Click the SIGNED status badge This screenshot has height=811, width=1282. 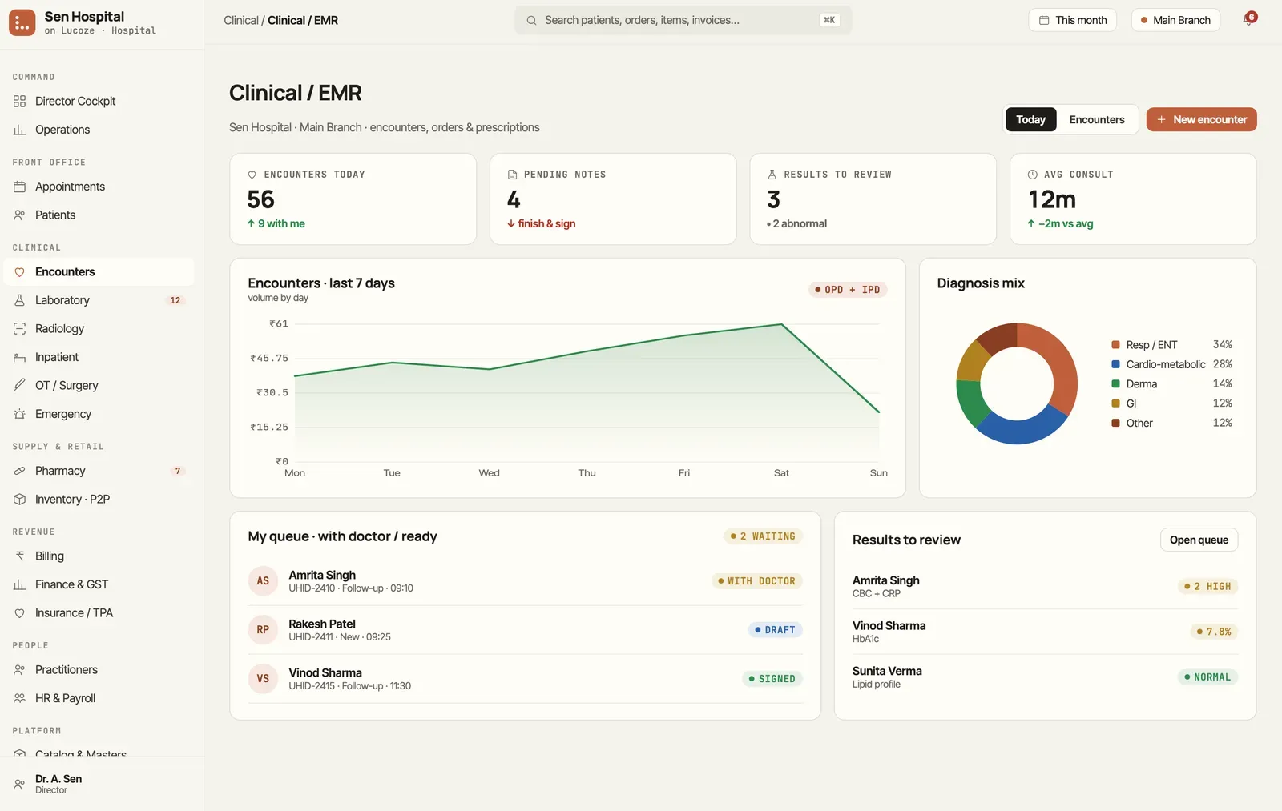[772, 679]
